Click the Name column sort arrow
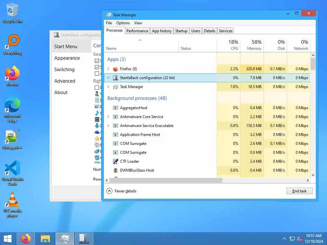The width and height of the screenshot is (327, 245). [x=140, y=40]
